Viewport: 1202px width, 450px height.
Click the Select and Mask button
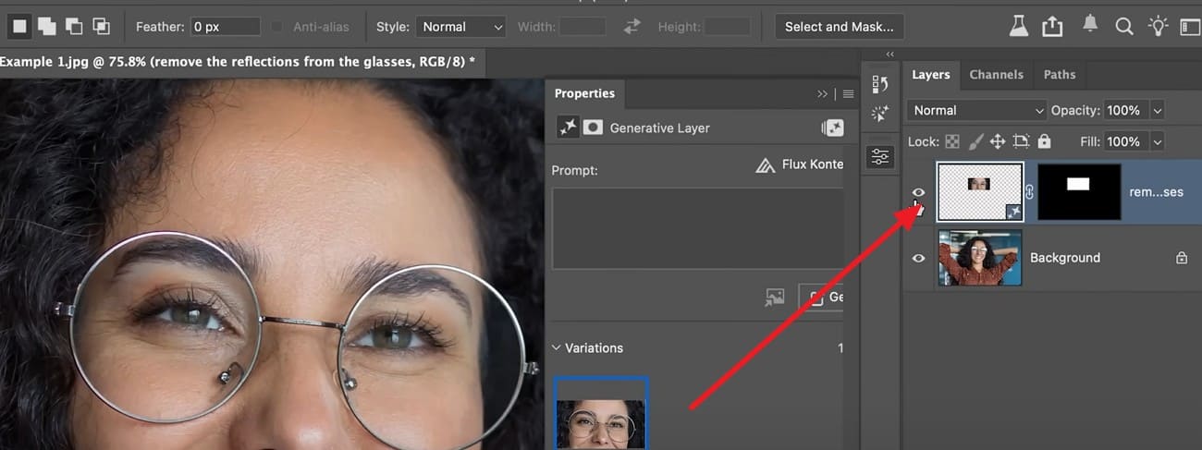(x=840, y=27)
